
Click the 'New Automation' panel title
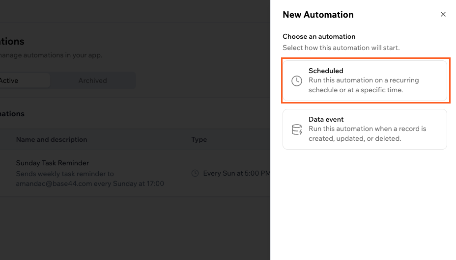tap(318, 15)
